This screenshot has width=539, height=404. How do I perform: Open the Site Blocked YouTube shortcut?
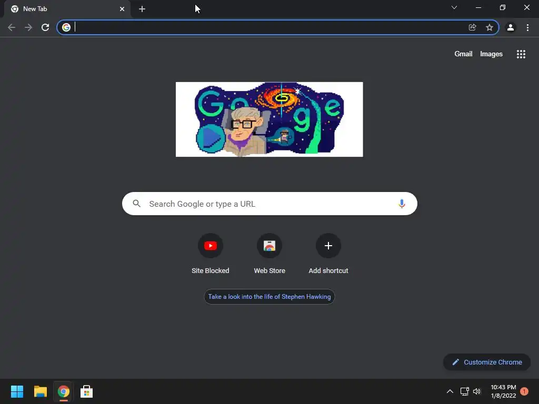click(x=211, y=254)
